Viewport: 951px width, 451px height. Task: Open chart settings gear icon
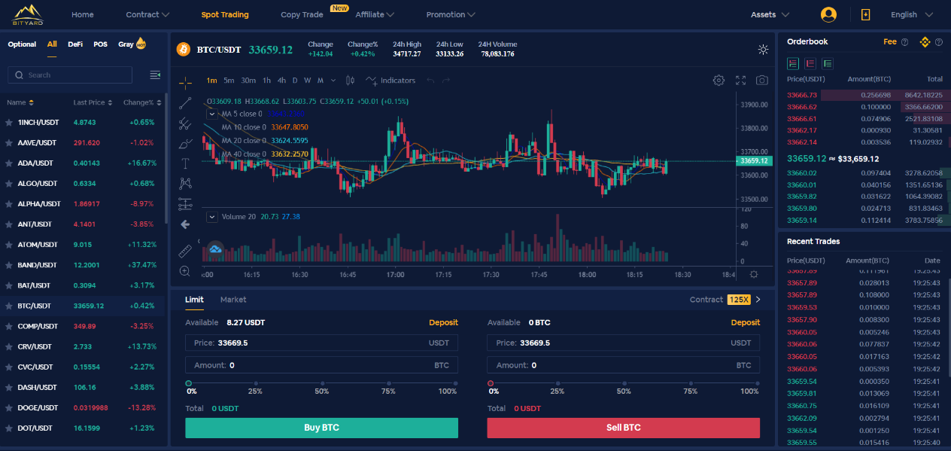pos(719,81)
